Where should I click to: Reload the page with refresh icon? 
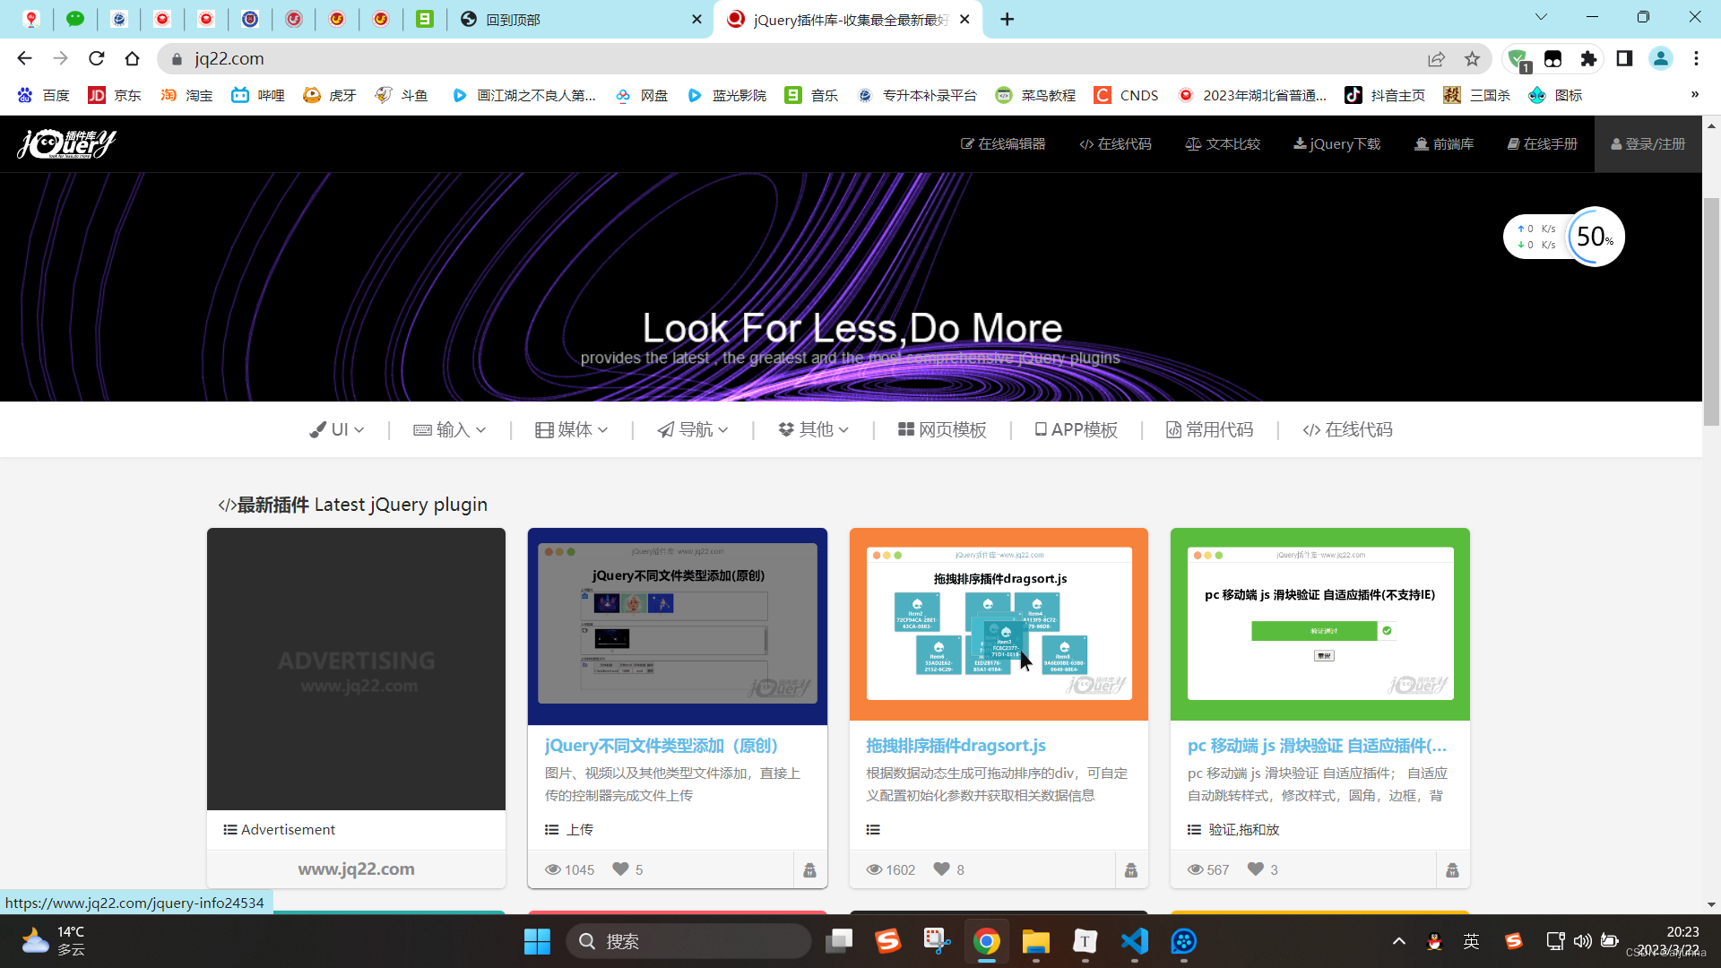pos(97,59)
